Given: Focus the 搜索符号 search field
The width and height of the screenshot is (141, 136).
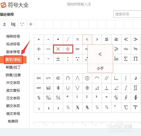Looking at the screenshot, I should (127, 14).
